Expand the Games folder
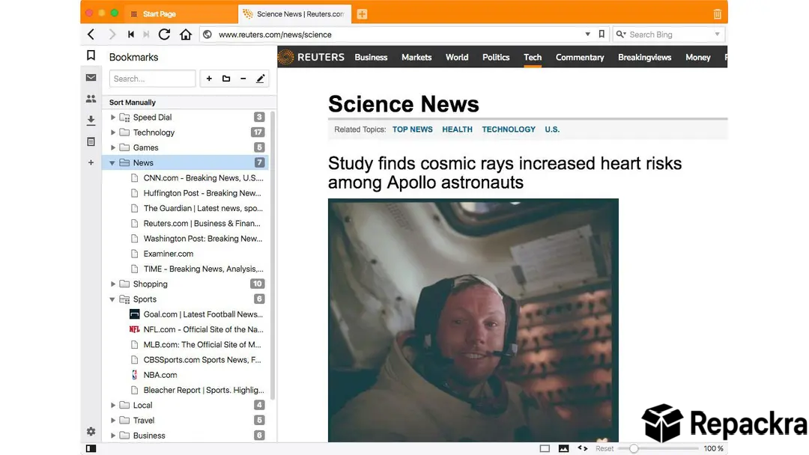The image size is (809, 455). pos(113,147)
